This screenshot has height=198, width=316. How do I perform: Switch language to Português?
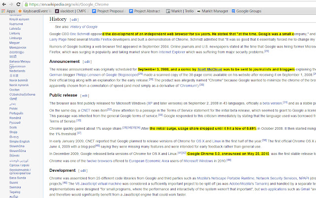pyautogui.click(x=16, y=113)
